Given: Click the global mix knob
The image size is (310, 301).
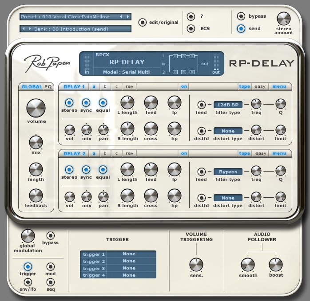Looking at the screenshot, I should coord(36,142).
